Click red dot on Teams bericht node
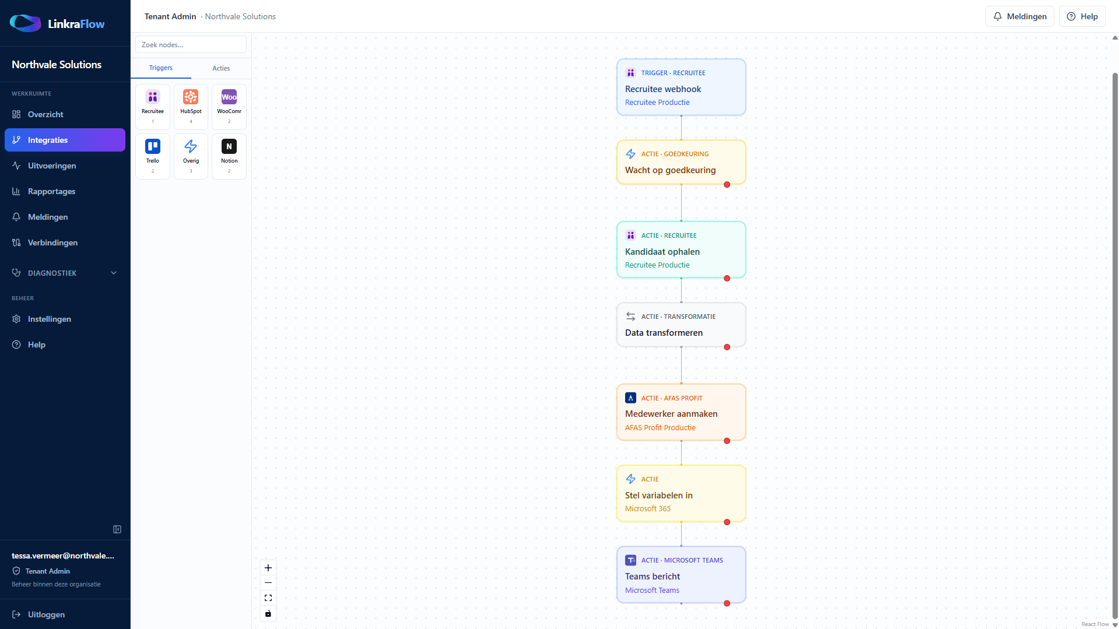The width and height of the screenshot is (1119, 629). 727,604
